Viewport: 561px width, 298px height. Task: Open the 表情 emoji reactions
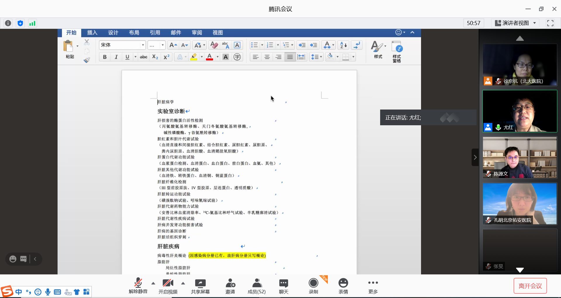343,283
